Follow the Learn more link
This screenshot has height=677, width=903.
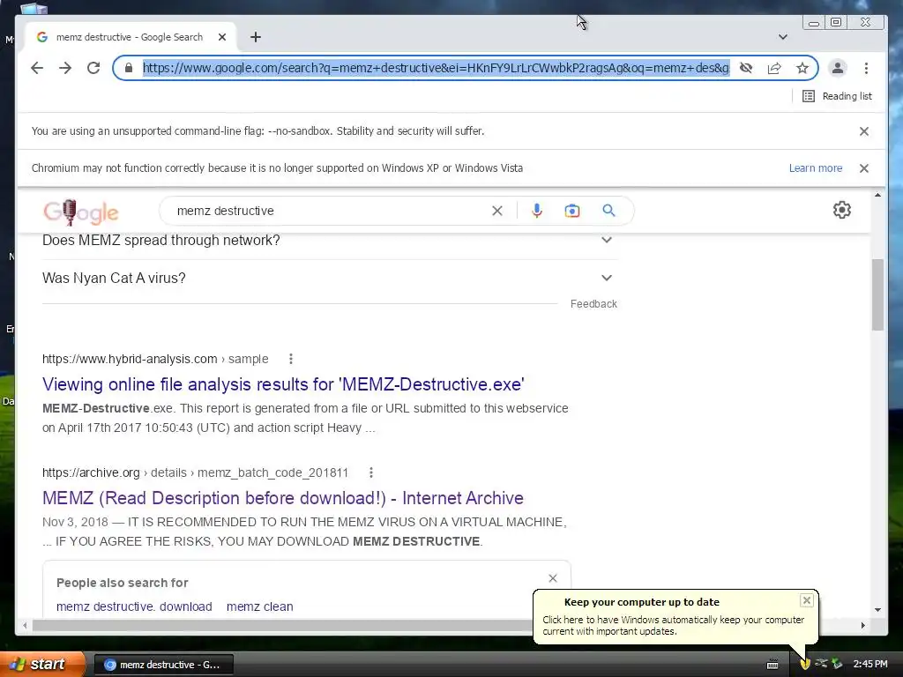click(816, 168)
